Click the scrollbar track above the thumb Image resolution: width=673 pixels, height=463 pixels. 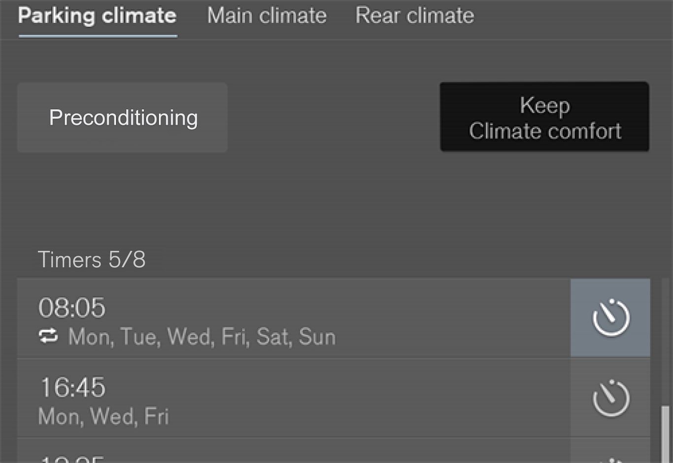point(665,344)
